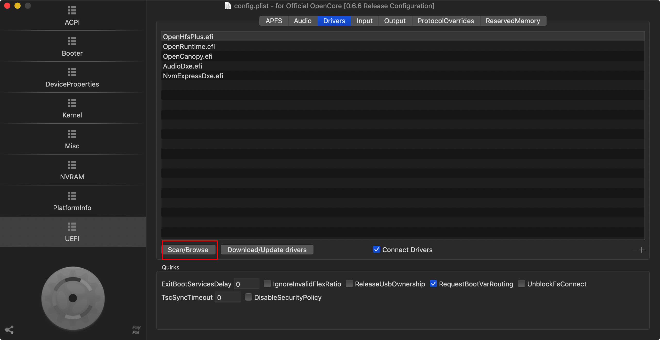
Task: Enable the IgnoreInvalidFlexRatio quirk
Action: (x=267, y=284)
